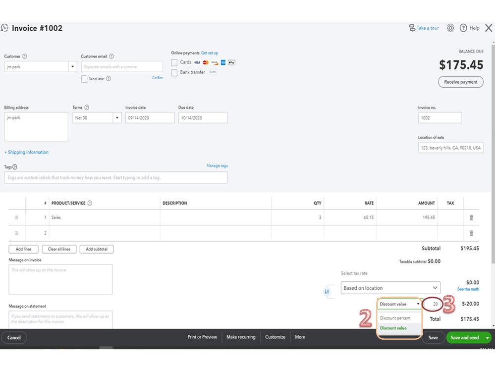Close the invoice with X
The width and height of the screenshot is (495, 371).
tap(489, 28)
